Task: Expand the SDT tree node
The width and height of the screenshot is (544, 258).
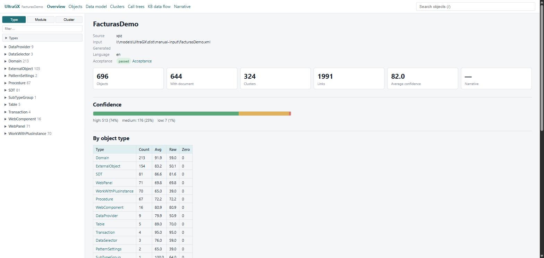Action: 6,90
